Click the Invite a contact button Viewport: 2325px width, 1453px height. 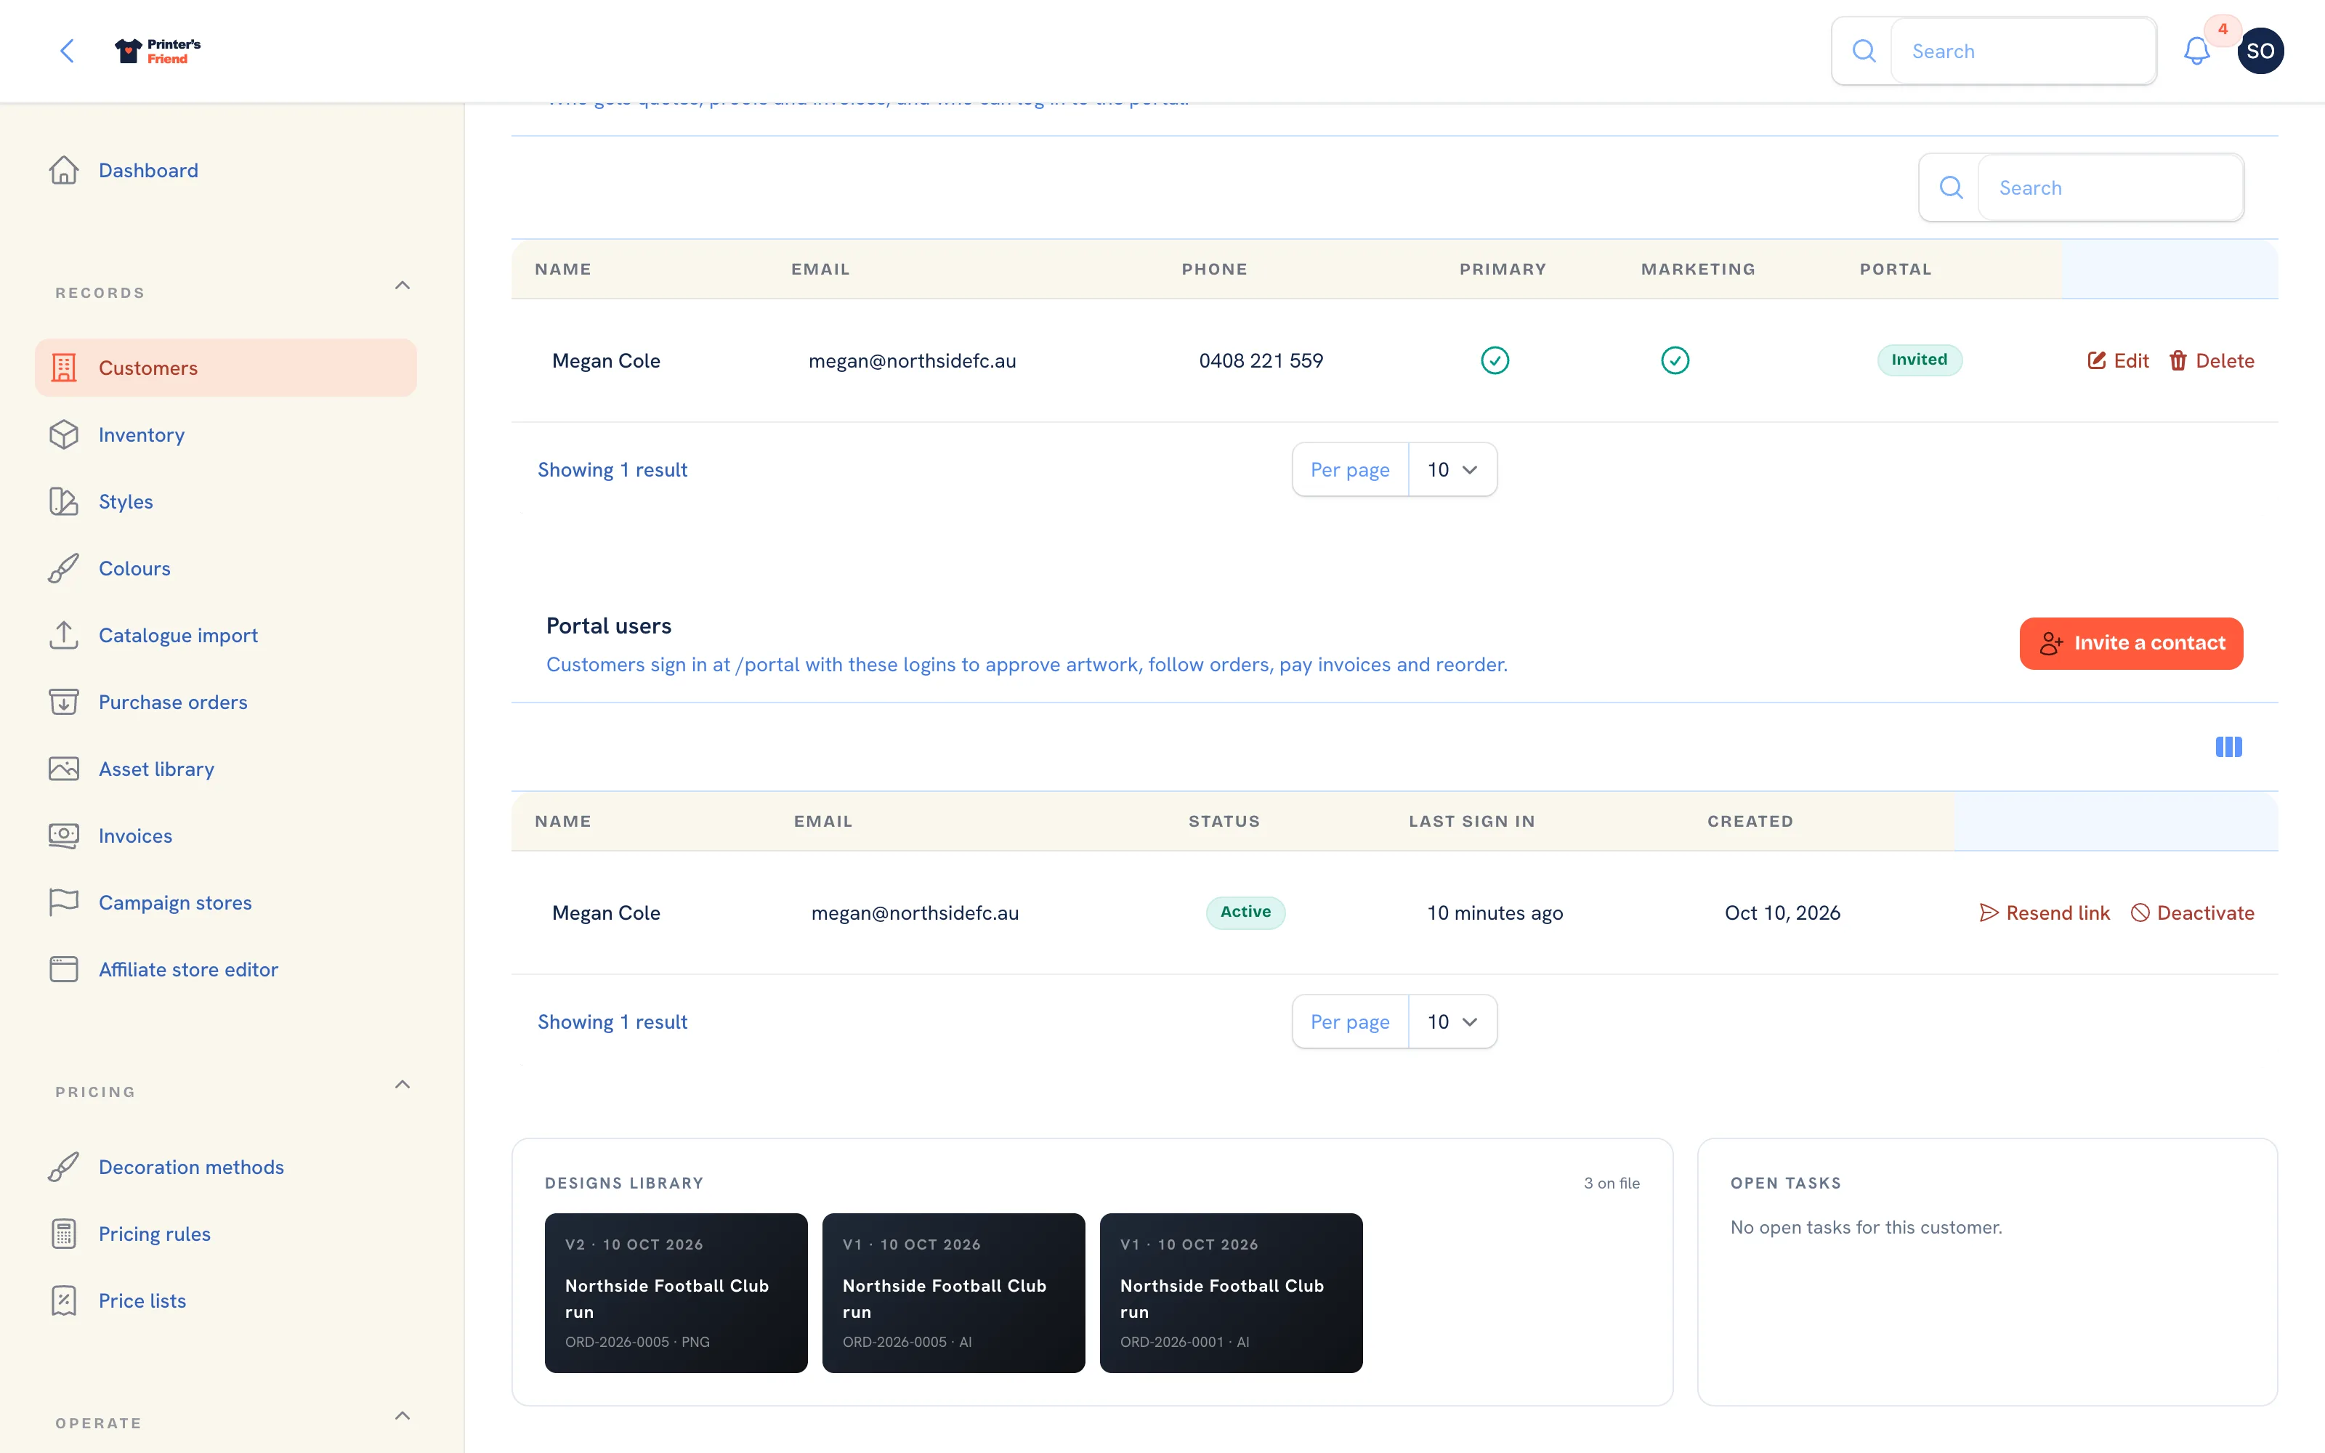2131,643
